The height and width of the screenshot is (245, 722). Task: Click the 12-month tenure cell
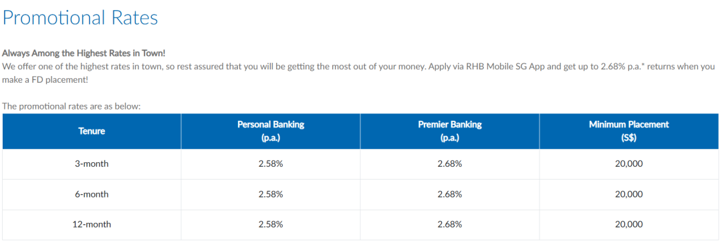pyautogui.click(x=92, y=225)
